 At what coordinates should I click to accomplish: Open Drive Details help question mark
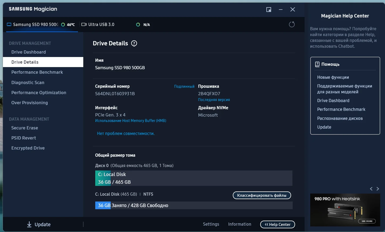point(134,43)
